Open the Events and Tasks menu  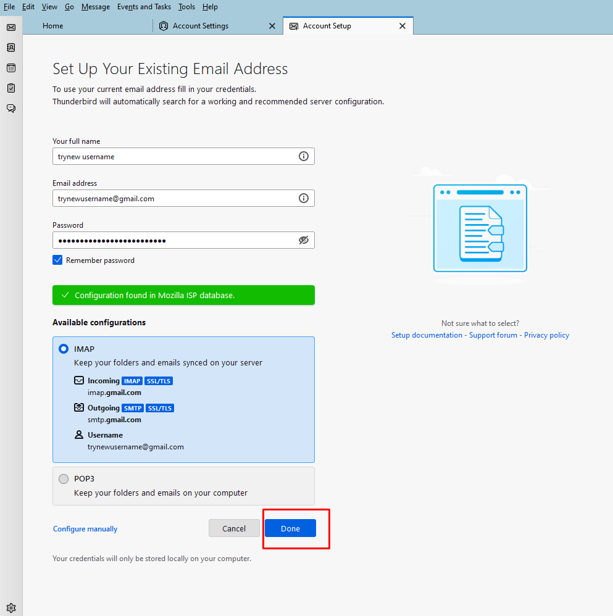144,7
